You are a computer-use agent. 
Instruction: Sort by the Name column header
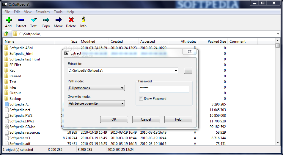[29, 41]
